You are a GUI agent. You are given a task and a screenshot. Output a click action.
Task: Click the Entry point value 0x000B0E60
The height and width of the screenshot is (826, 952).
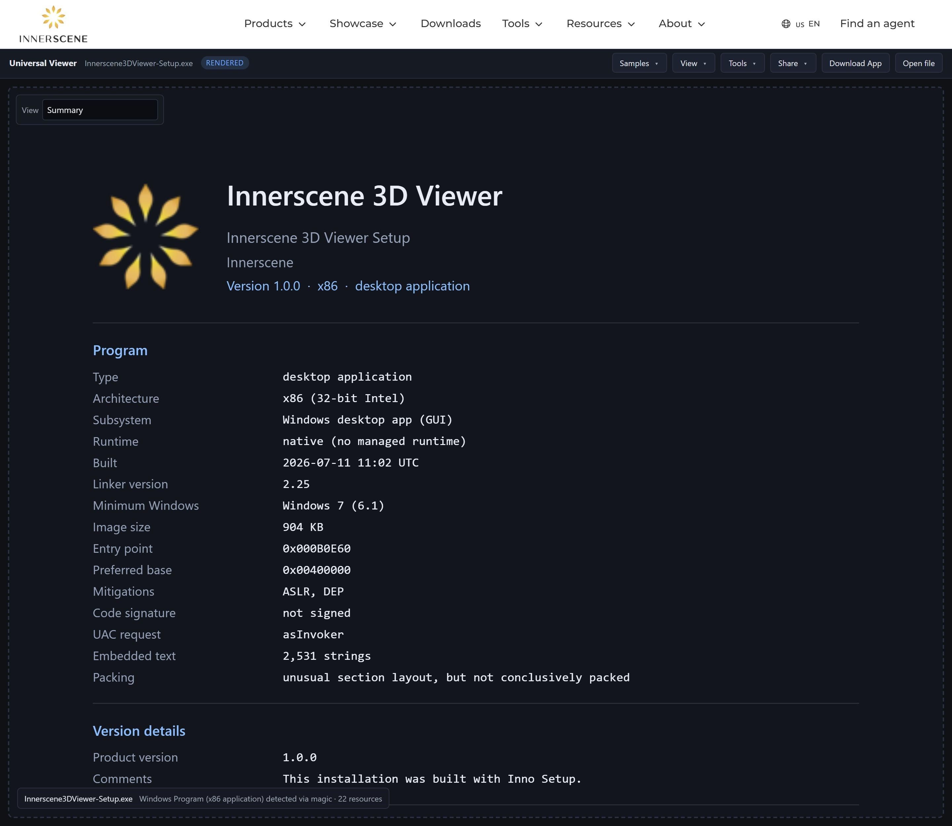[x=316, y=548]
